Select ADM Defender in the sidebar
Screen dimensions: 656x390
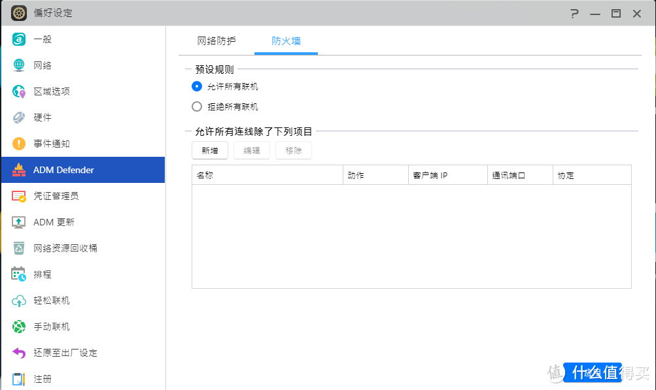[83, 170]
